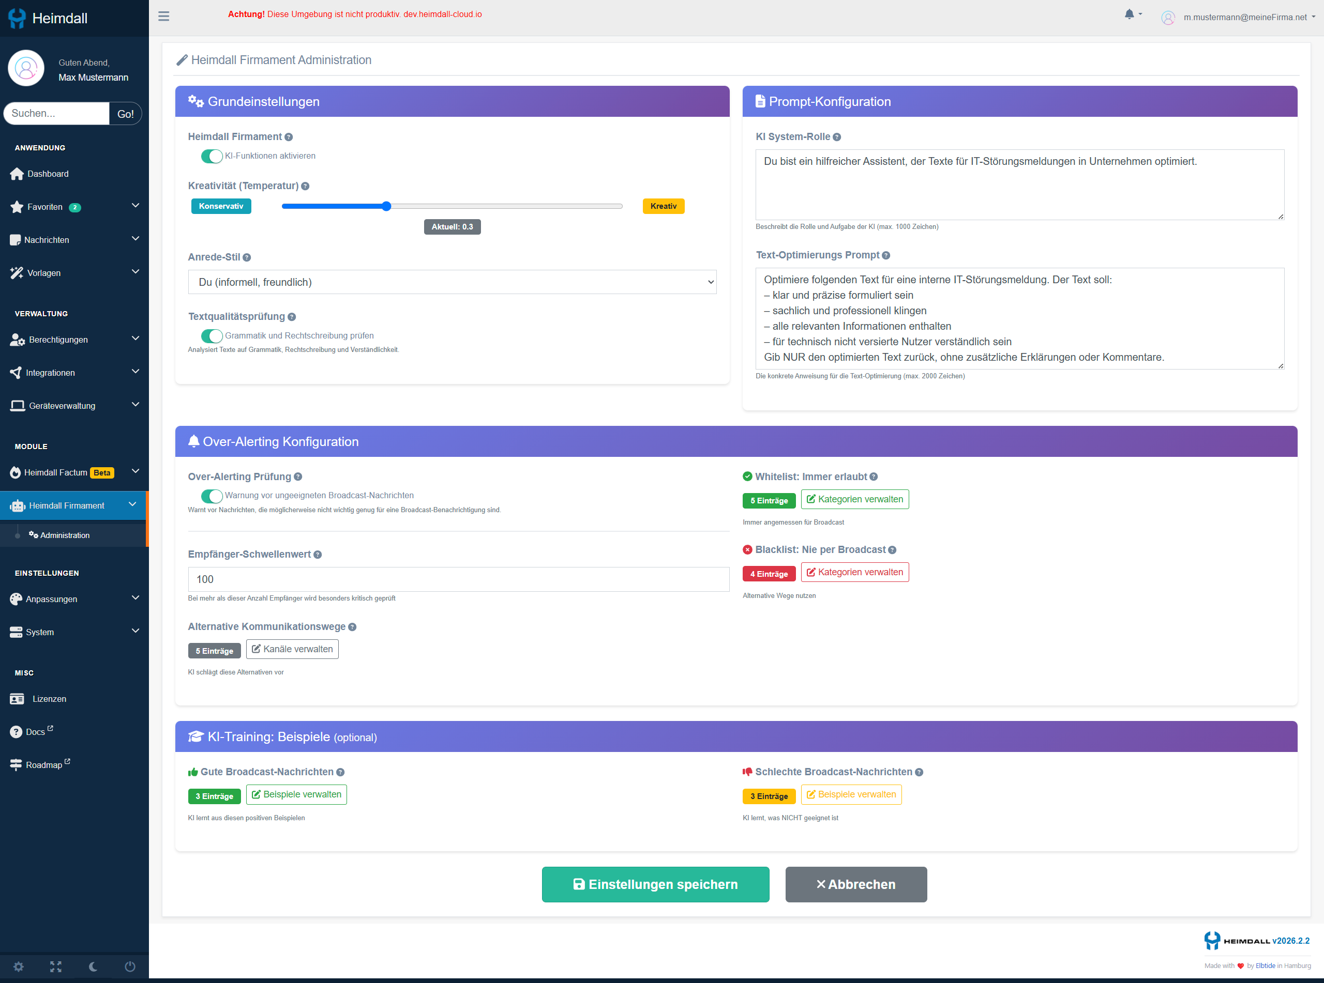Open help for Gute Broadcast-Nachrichten

[340, 772]
